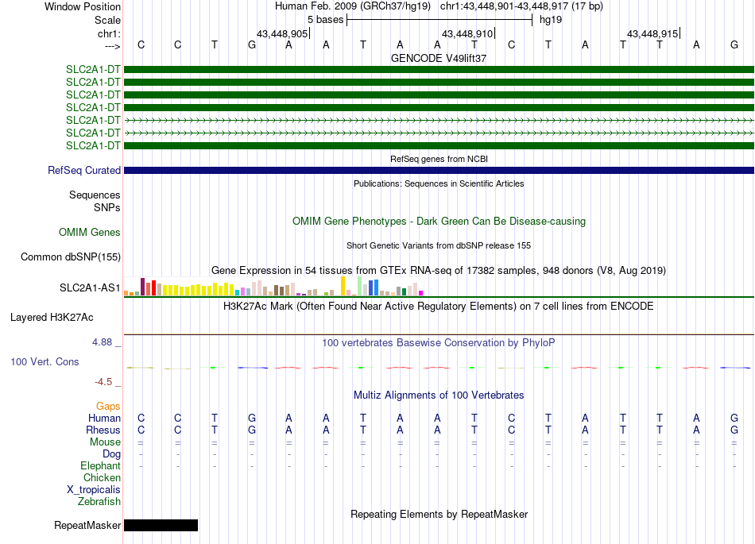Click the SLC2A1-AS1 gene label

tap(90, 287)
